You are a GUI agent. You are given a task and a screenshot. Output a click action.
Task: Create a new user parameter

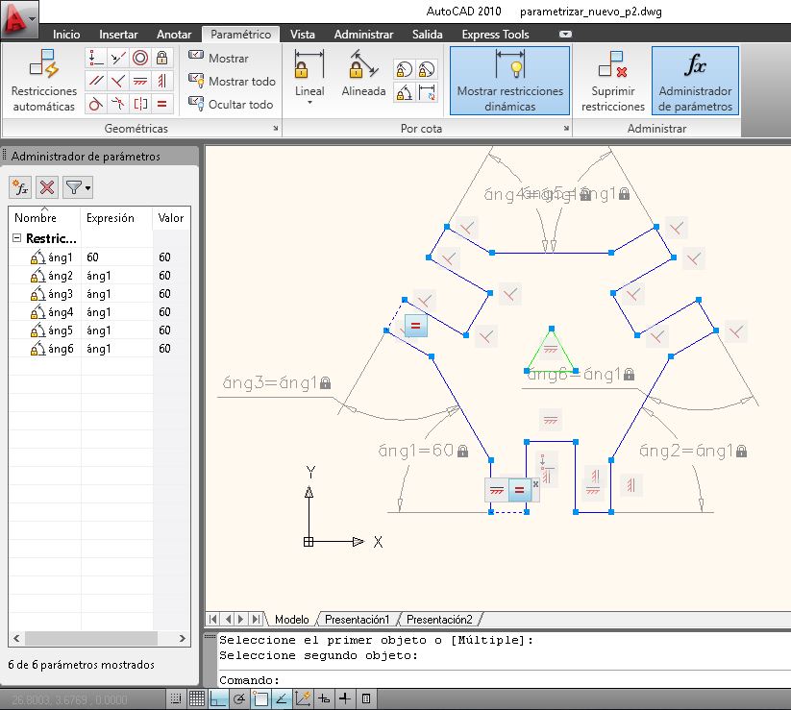point(20,187)
